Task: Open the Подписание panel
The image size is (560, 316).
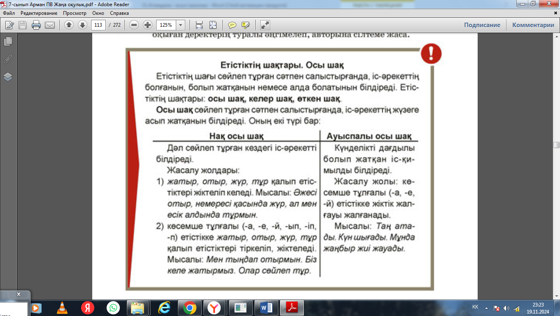Action: [482, 25]
